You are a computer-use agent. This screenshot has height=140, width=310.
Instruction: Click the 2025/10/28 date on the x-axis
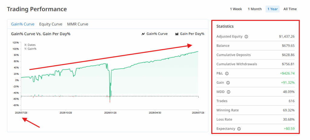click(65, 113)
